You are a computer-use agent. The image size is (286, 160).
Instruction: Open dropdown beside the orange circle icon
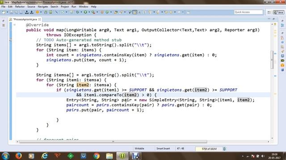[x=41, y=12]
